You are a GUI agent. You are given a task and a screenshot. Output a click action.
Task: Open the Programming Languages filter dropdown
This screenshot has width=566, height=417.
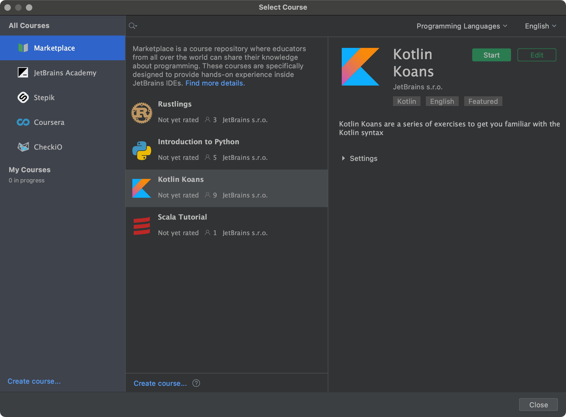tap(462, 26)
